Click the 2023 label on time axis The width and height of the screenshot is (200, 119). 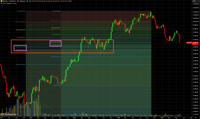(x=31, y=118)
